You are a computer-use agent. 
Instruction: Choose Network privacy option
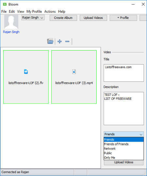[x=123, y=149]
